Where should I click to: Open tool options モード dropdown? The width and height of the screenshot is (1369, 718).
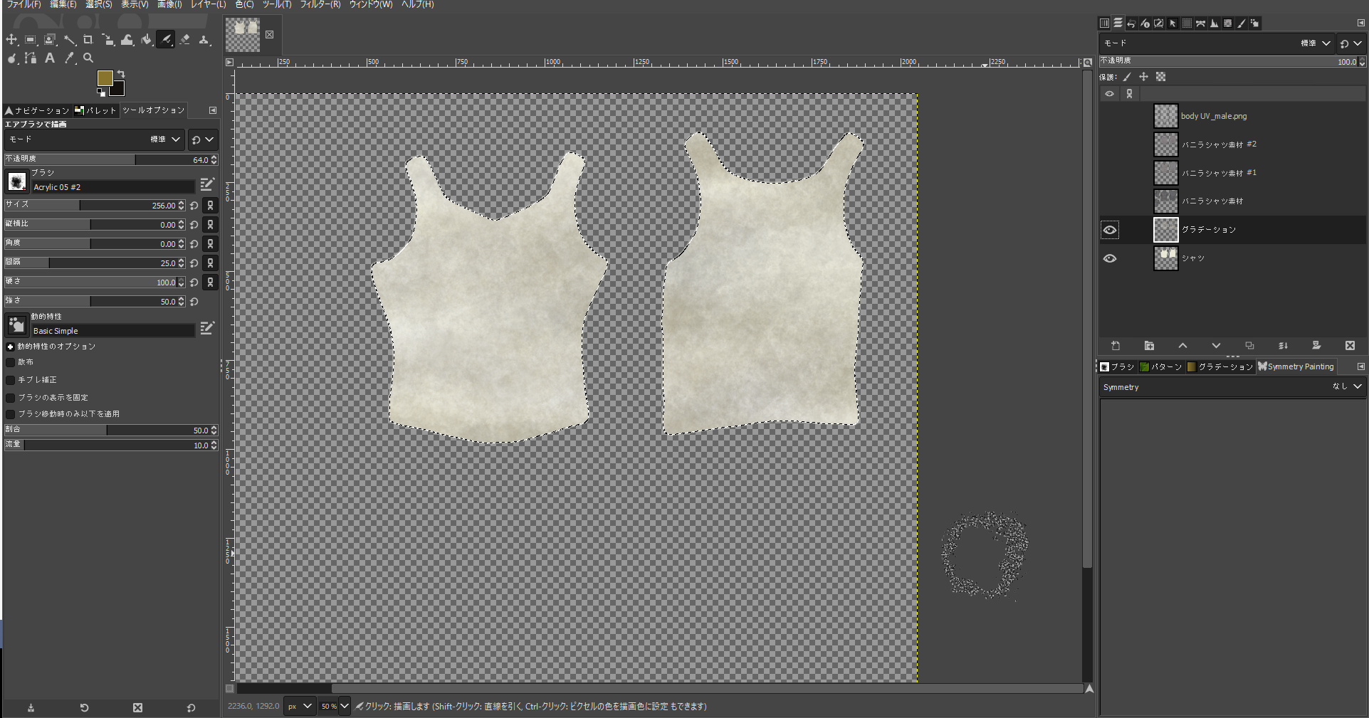coord(94,139)
